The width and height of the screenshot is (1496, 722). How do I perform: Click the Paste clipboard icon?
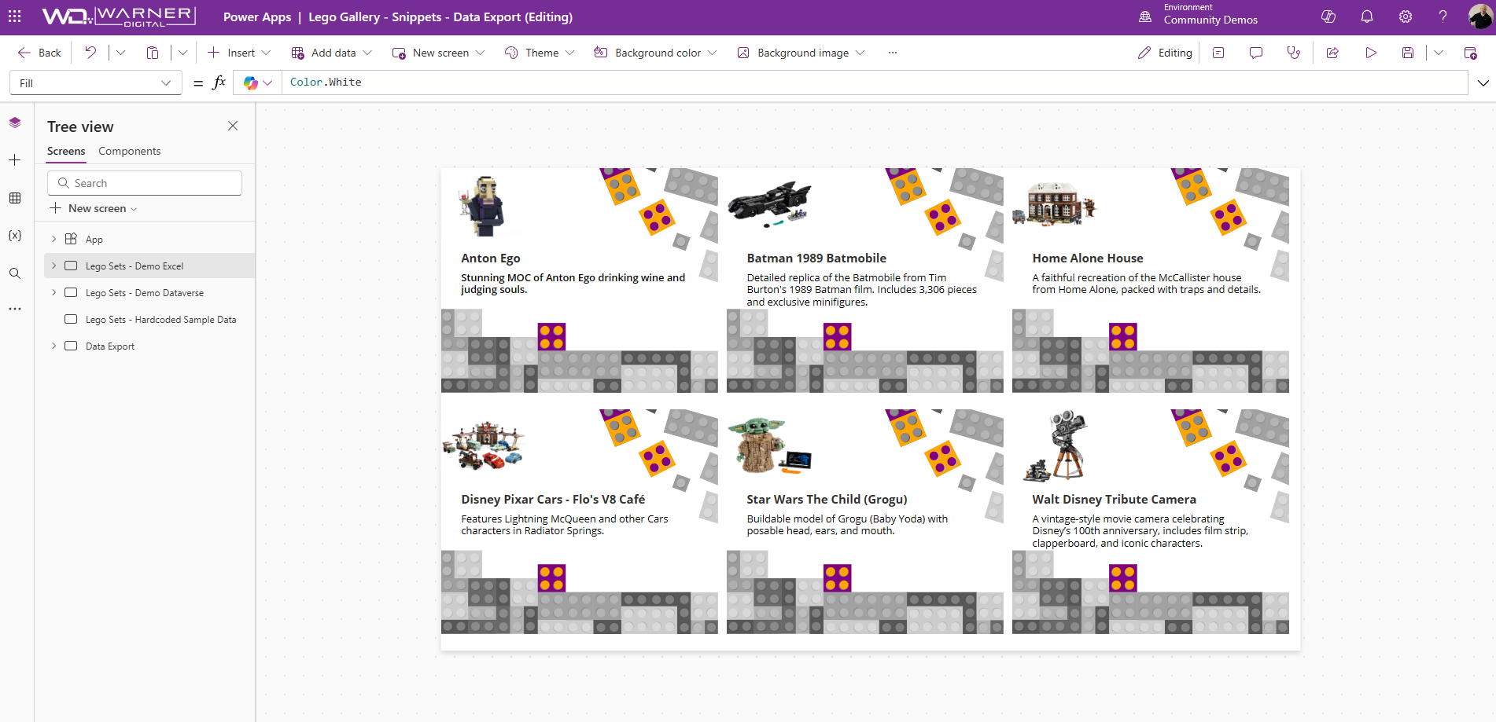pyautogui.click(x=153, y=53)
